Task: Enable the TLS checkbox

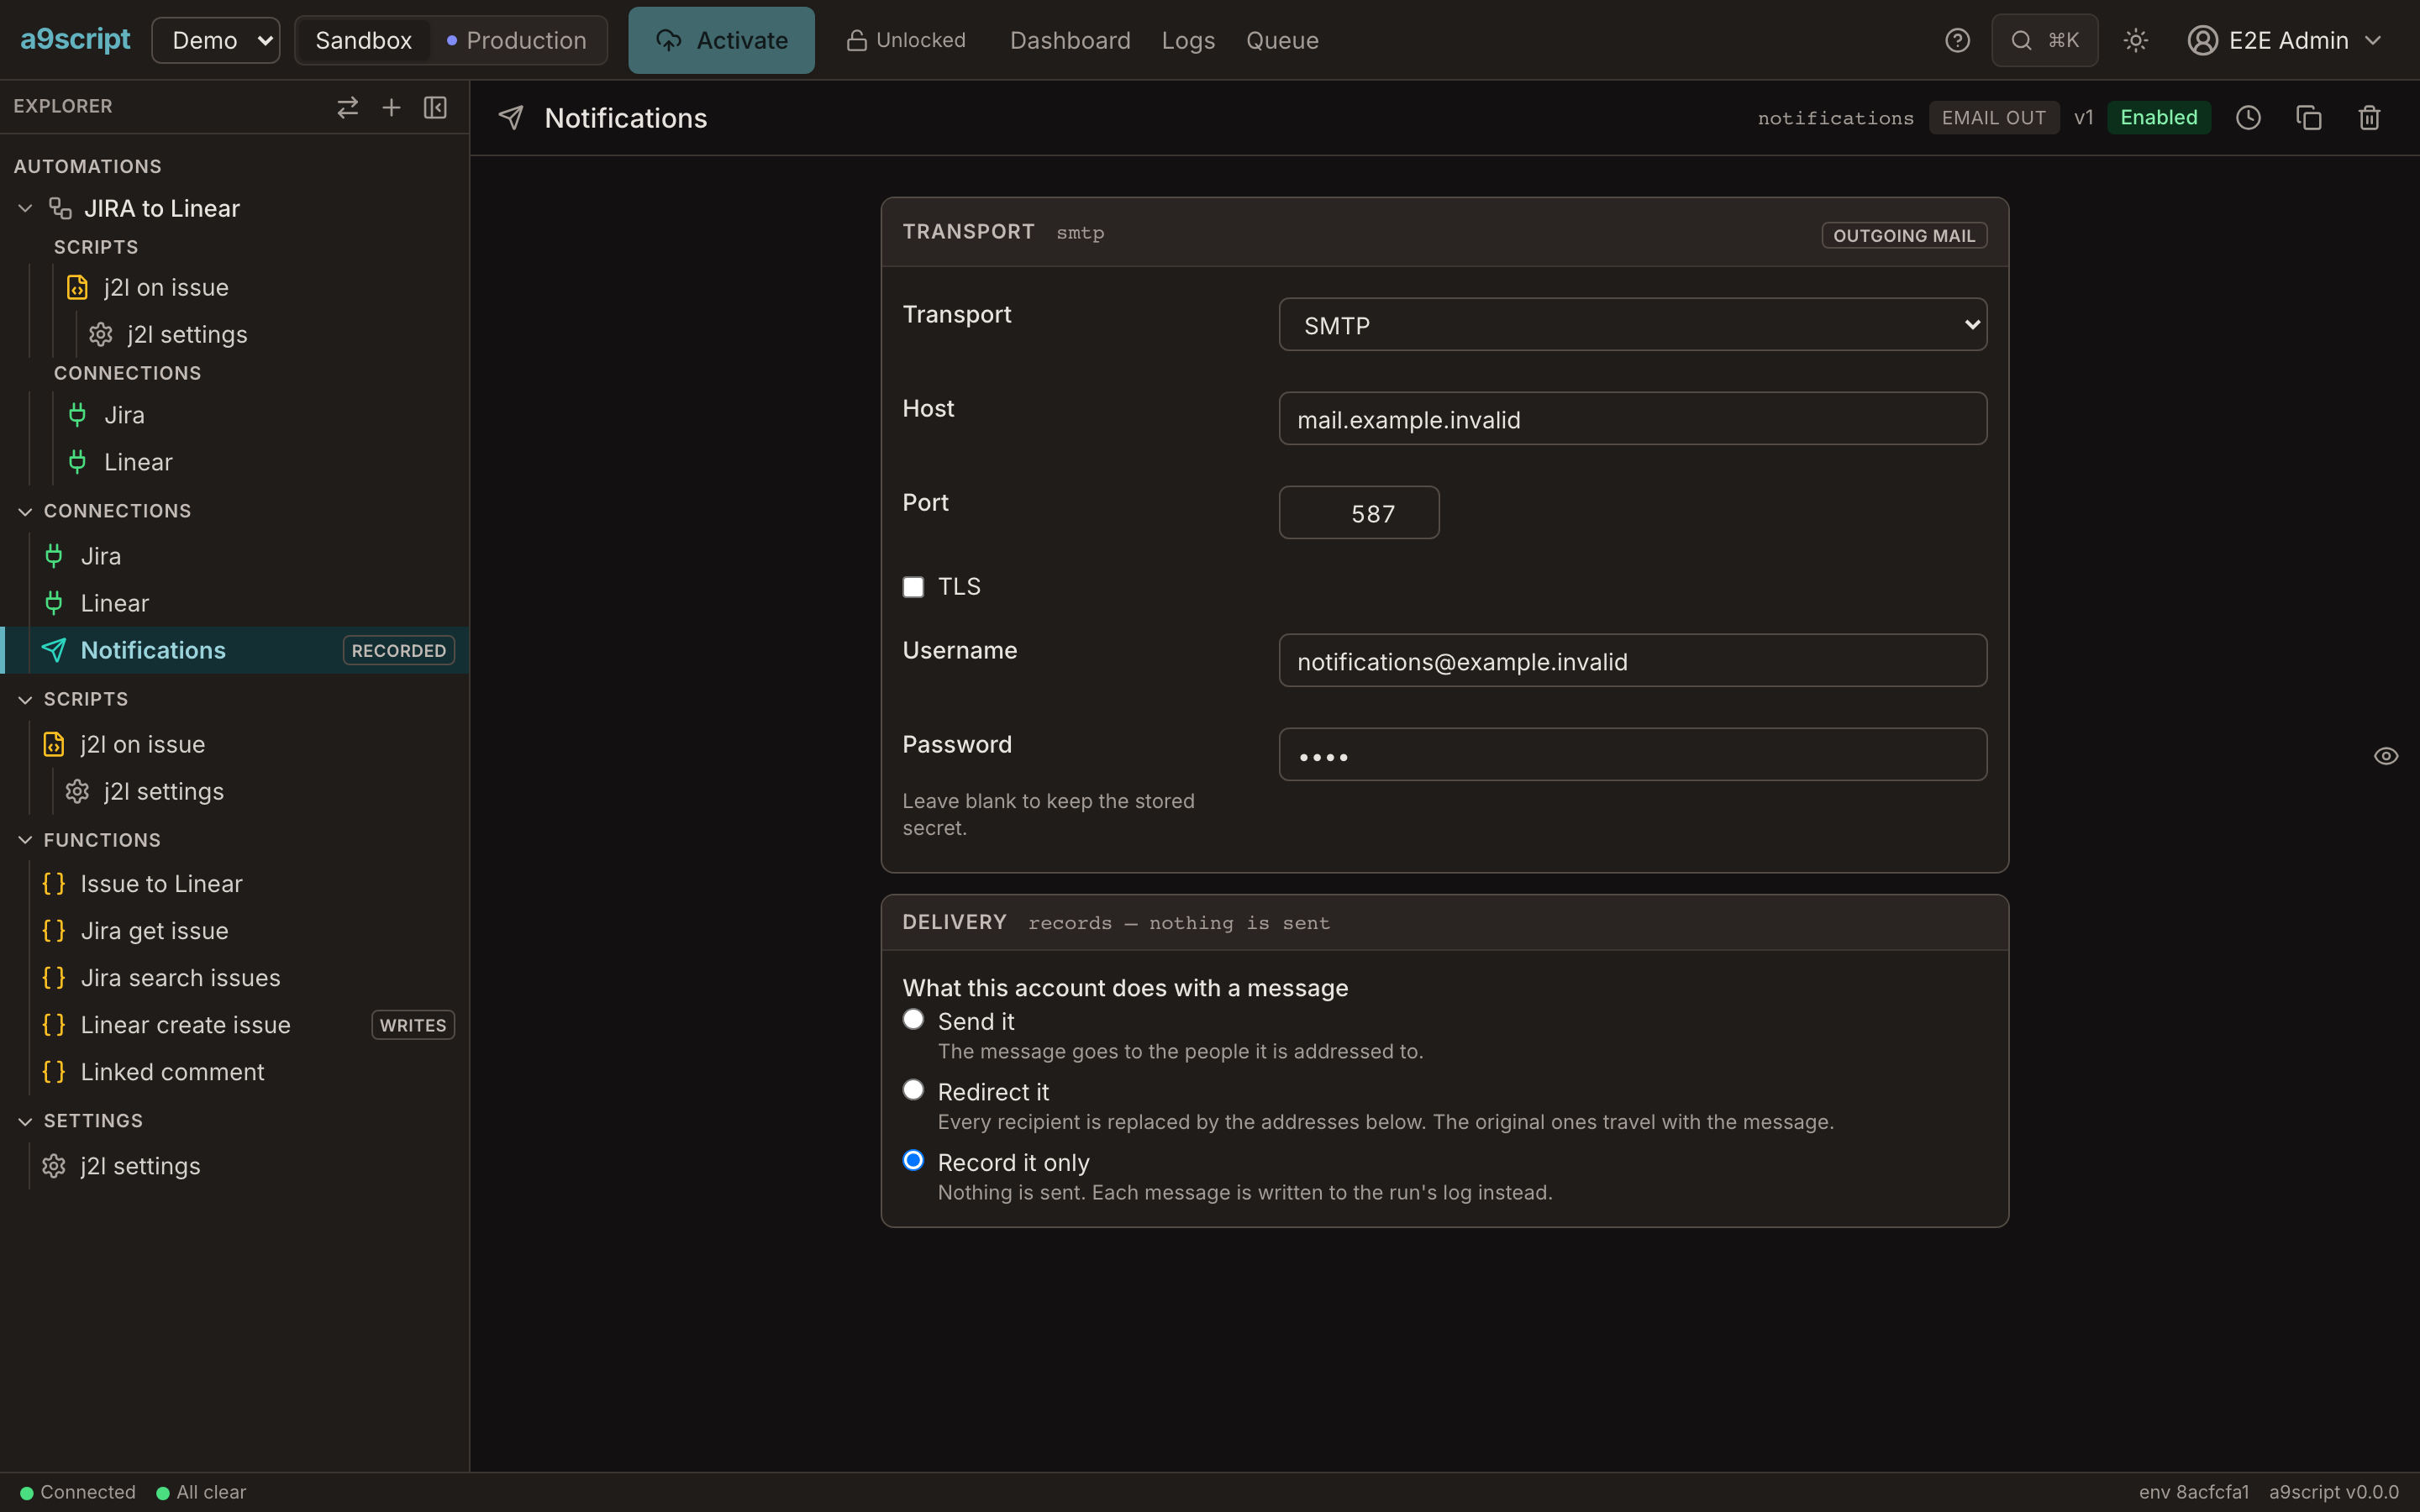Action: [913, 587]
